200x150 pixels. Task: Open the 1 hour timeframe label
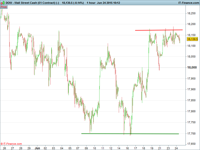tap(93, 3)
